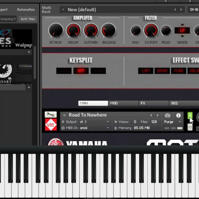
Task: Select the Walpap library thumbnail
Action: (x=22, y=39)
